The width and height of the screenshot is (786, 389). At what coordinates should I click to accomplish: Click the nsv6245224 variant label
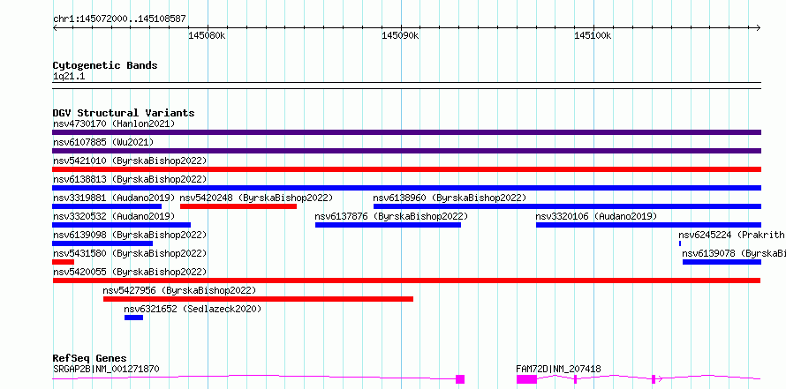pos(732,235)
